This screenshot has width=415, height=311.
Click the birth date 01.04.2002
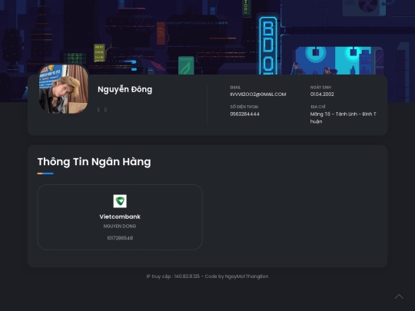pyautogui.click(x=322, y=94)
